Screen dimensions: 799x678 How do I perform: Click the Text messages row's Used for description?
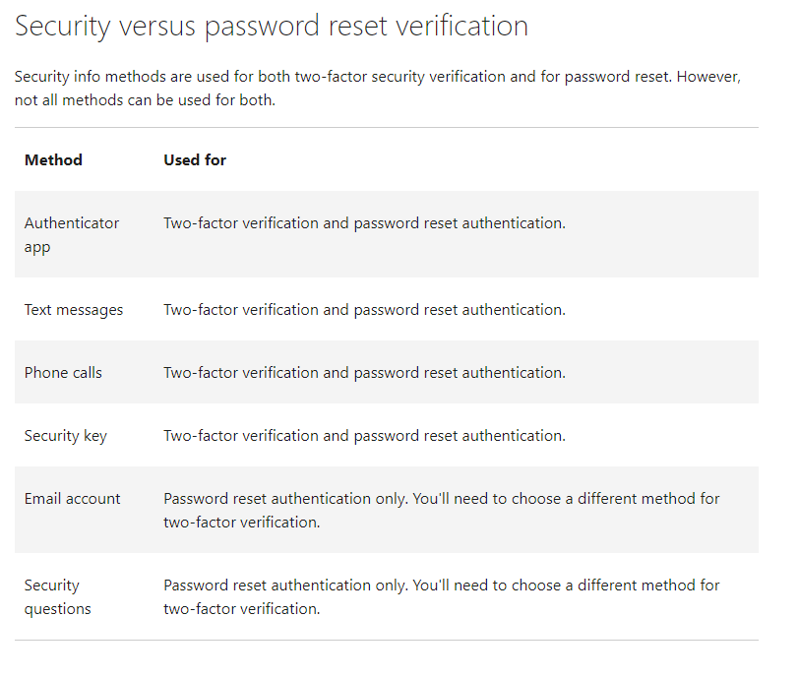(x=364, y=309)
